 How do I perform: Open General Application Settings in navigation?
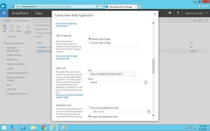point(16,79)
